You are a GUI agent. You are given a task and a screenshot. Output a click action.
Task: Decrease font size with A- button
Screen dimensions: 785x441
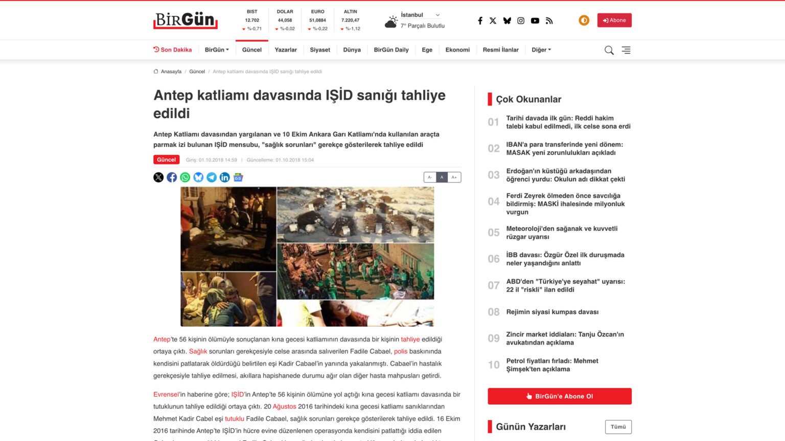pos(430,177)
